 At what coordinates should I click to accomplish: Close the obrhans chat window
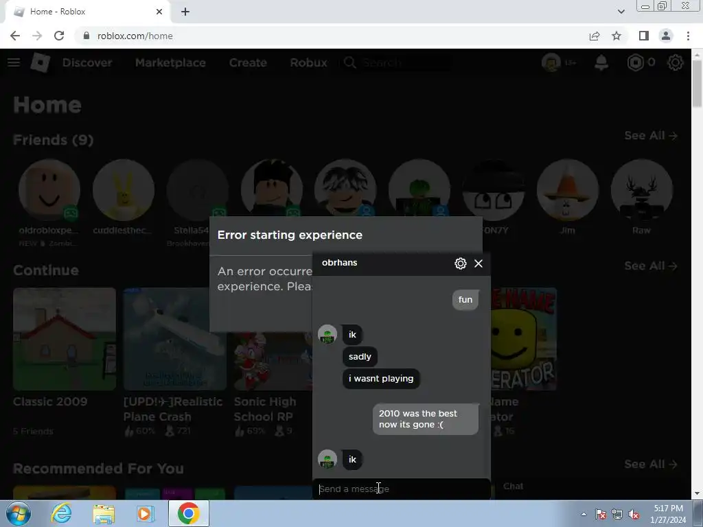[479, 263]
